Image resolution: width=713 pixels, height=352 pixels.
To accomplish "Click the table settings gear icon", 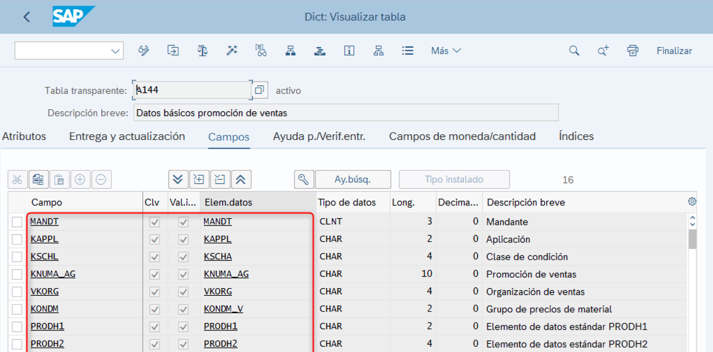I will click(x=692, y=201).
